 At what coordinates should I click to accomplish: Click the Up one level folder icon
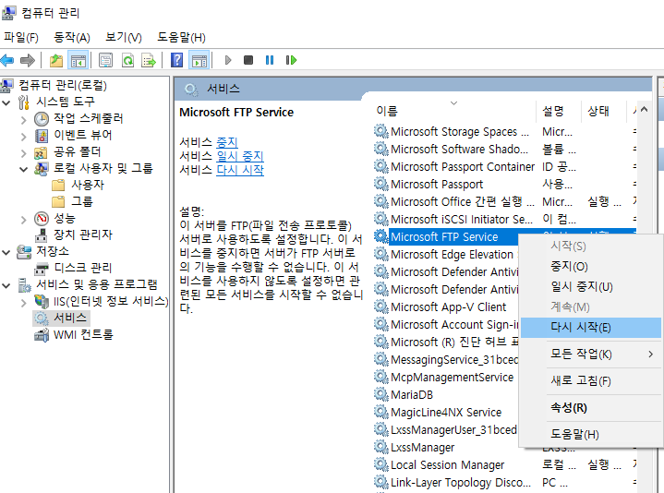56,60
